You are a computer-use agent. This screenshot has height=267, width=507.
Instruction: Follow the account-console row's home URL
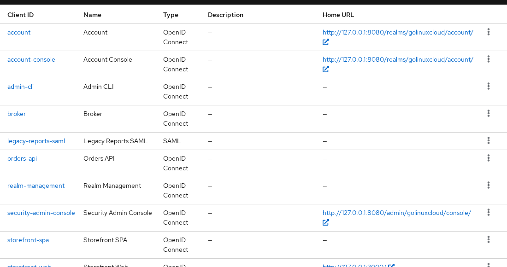(x=398, y=59)
